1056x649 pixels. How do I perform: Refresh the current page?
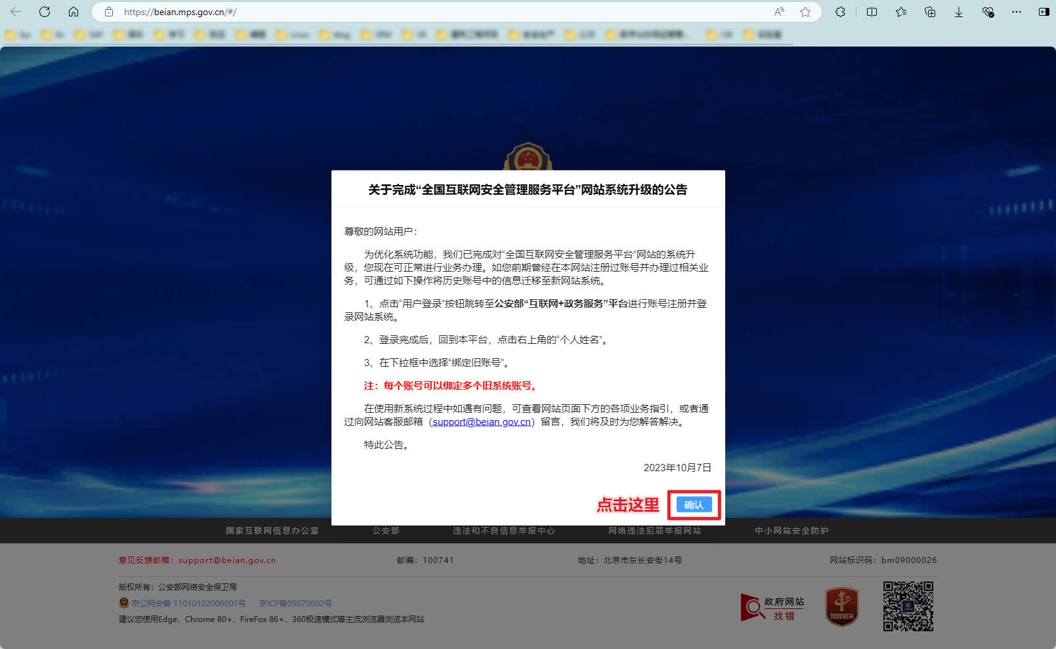pyautogui.click(x=45, y=12)
